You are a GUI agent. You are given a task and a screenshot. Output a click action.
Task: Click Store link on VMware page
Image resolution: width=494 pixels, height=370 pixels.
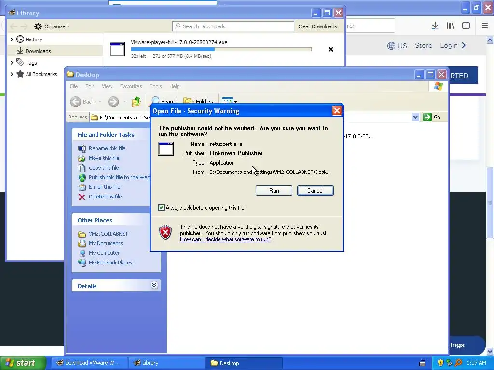[424, 45]
